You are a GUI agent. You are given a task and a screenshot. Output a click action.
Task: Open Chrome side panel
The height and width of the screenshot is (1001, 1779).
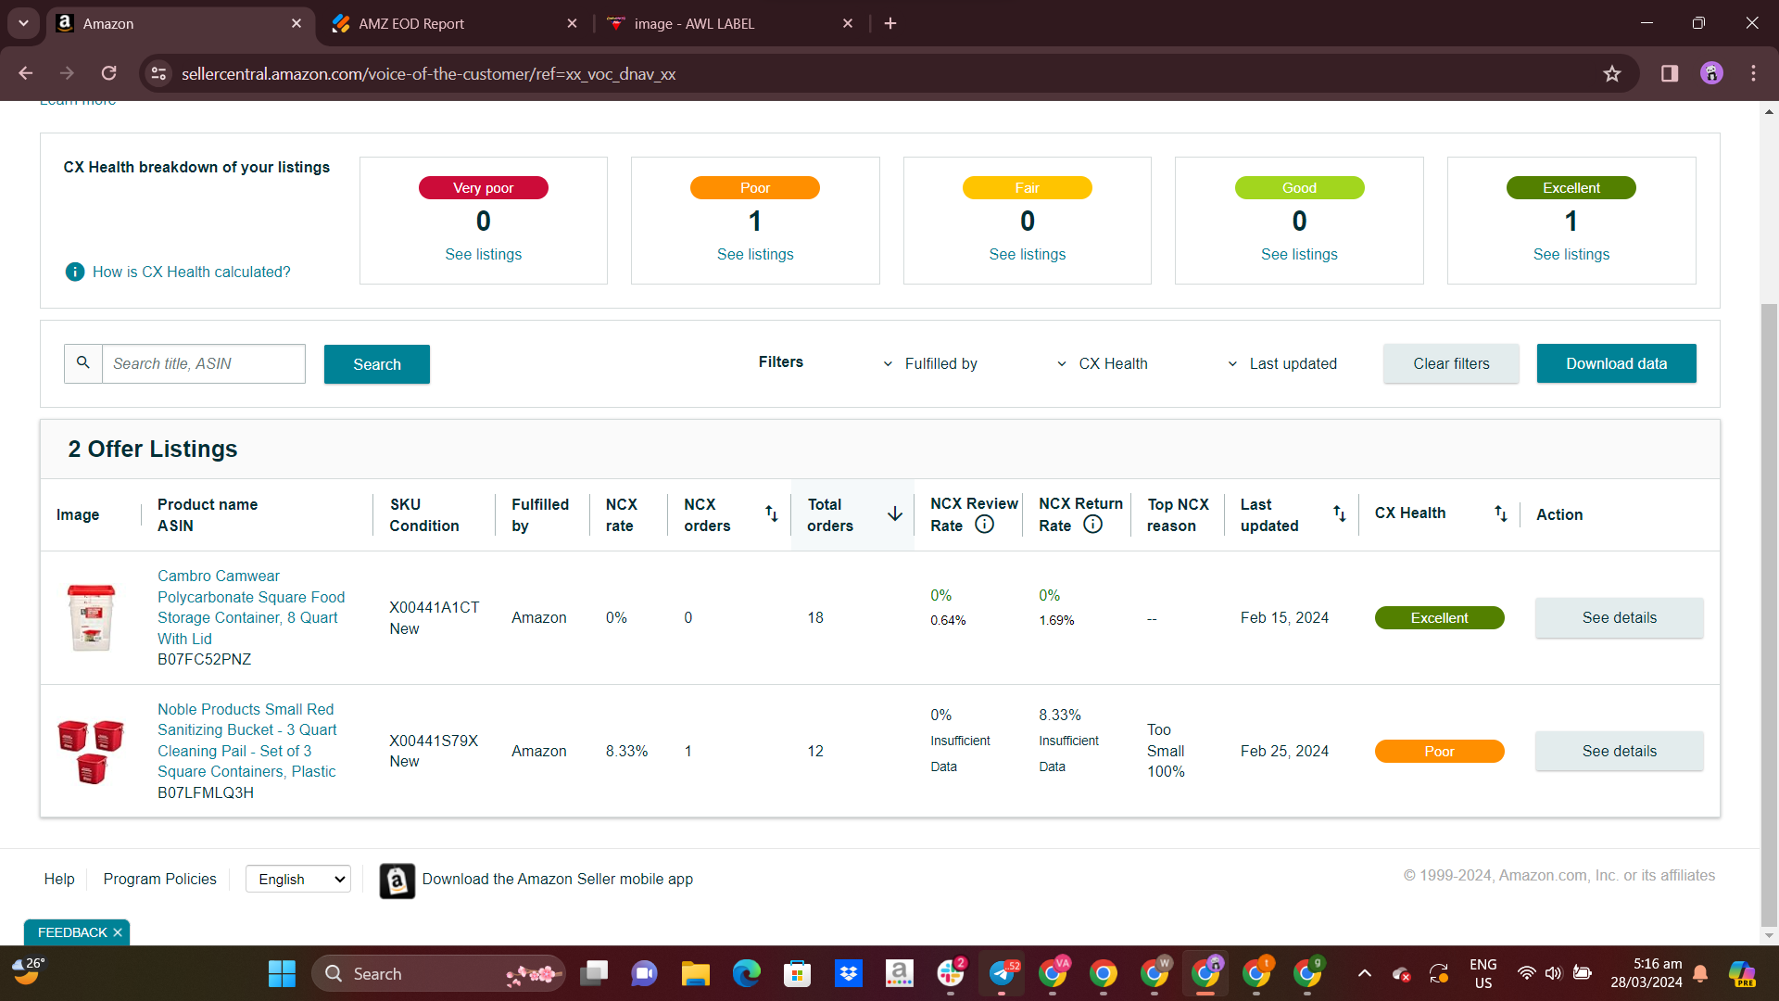point(1670,73)
